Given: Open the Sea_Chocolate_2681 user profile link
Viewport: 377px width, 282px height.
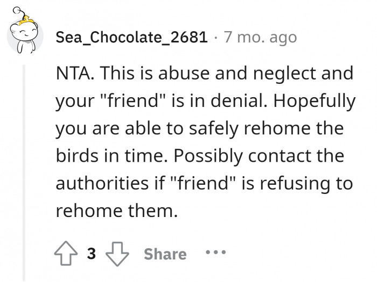Looking at the screenshot, I should pyautogui.click(x=132, y=37).
